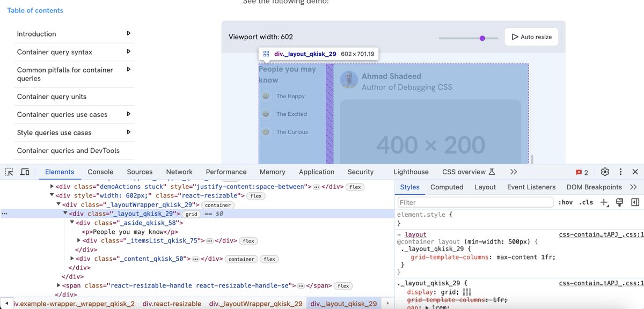Open Container queries and DevTools link
The image size is (644, 309).
(68, 150)
